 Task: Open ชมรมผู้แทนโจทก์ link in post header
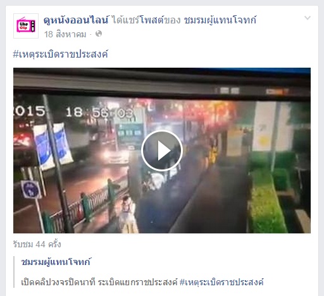click(220, 20)
